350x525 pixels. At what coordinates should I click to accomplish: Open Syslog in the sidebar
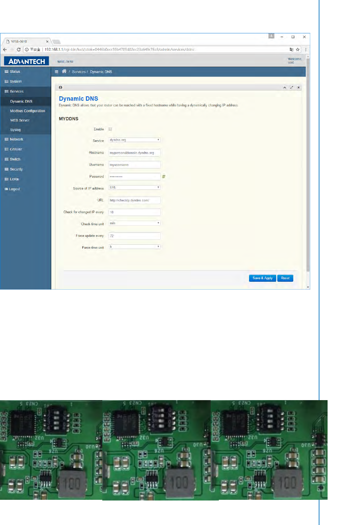pos(25,130)
